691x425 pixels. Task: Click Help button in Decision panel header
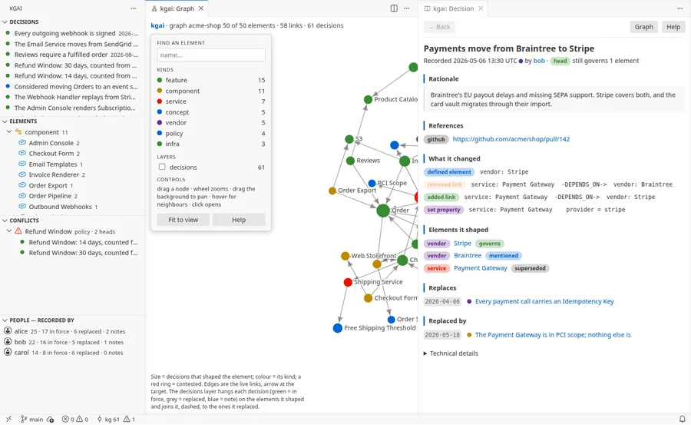click(x=673, y=27)
